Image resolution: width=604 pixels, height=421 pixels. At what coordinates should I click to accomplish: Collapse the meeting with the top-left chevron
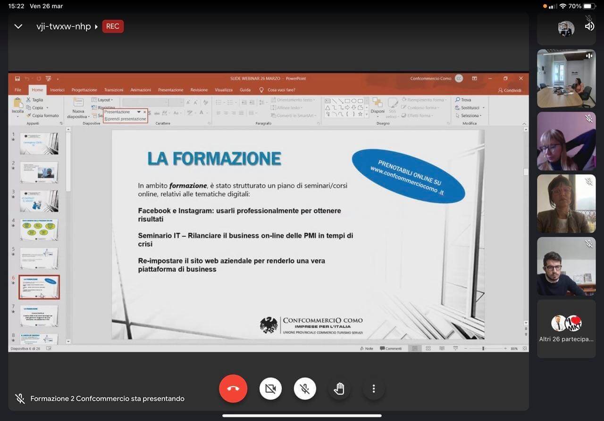(18, 26)
